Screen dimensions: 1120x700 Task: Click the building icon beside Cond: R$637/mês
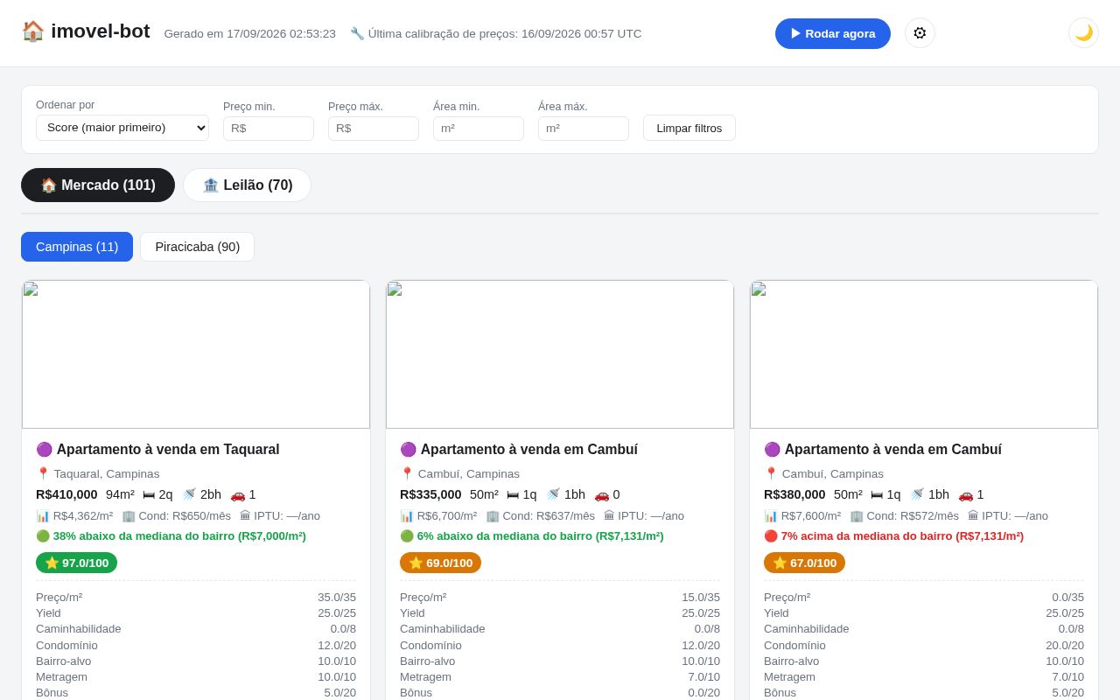(493, 516)
